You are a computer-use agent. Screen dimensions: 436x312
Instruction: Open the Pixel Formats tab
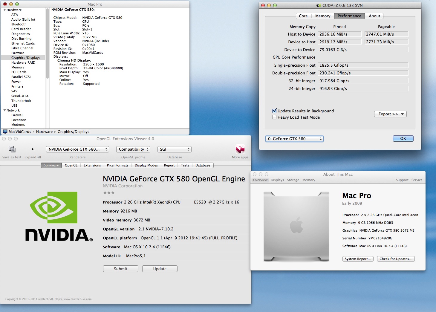click(117, 165)
